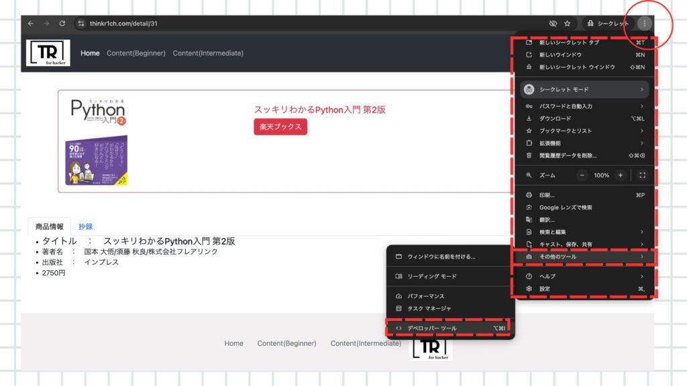Click the browser forward arrow
687x386 pixels.
[x=46, y=23]
